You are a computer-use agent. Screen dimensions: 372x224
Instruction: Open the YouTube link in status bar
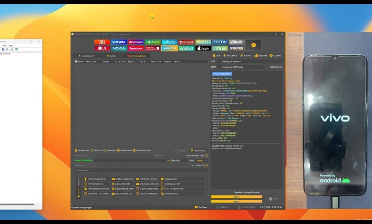tap(201, 207)
